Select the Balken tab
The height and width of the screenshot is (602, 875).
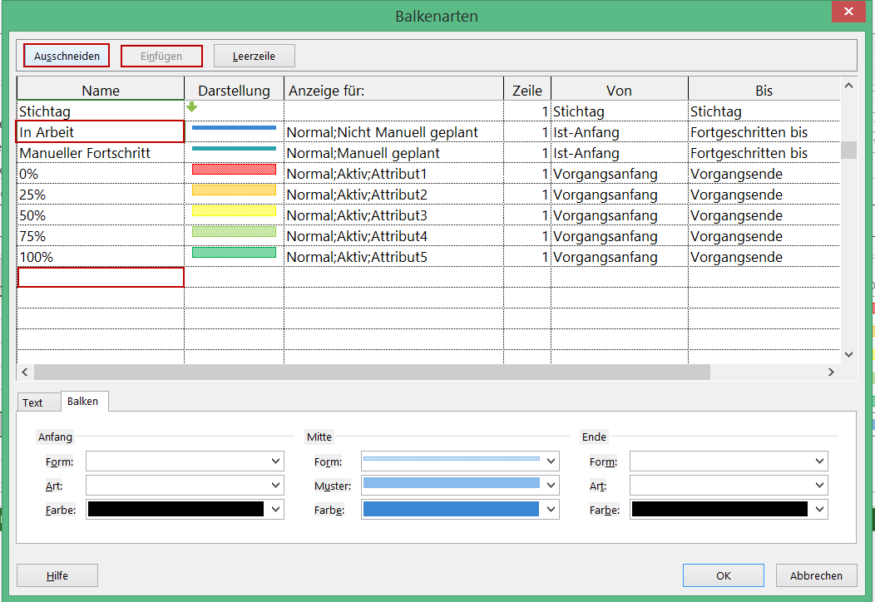coord(83,401)
